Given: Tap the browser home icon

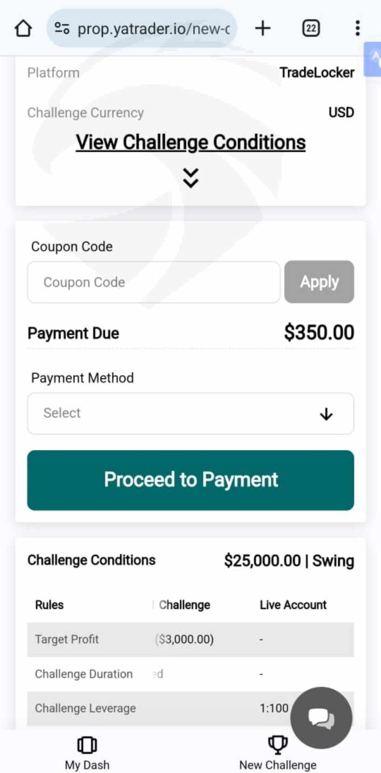Looking at the screenshot, I should click(23, 28).
